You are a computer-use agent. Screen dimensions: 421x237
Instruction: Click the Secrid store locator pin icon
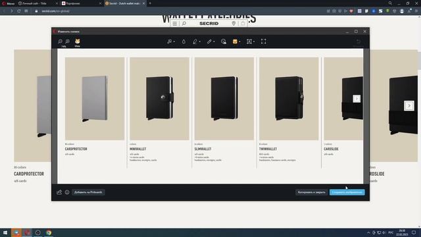(x=234, y=24)
